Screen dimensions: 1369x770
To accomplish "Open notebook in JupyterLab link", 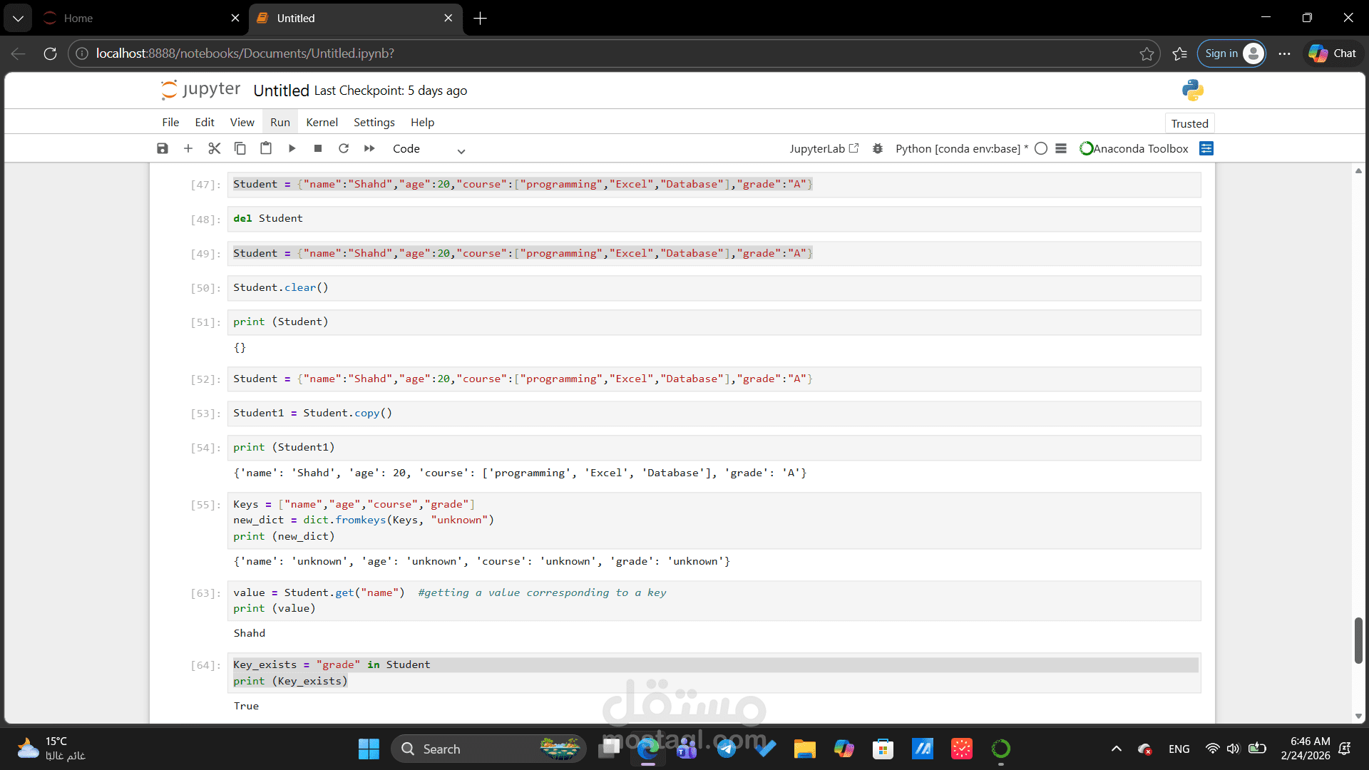I will point(824,148).
